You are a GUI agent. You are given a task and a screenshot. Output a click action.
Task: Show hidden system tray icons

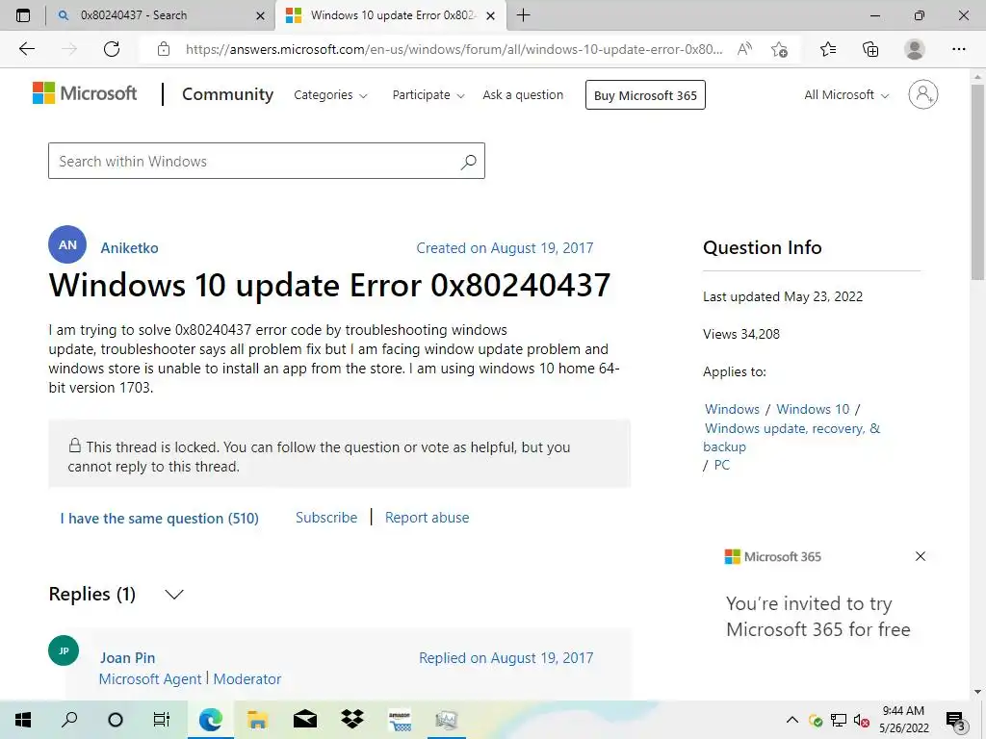(x=792, y=720)
